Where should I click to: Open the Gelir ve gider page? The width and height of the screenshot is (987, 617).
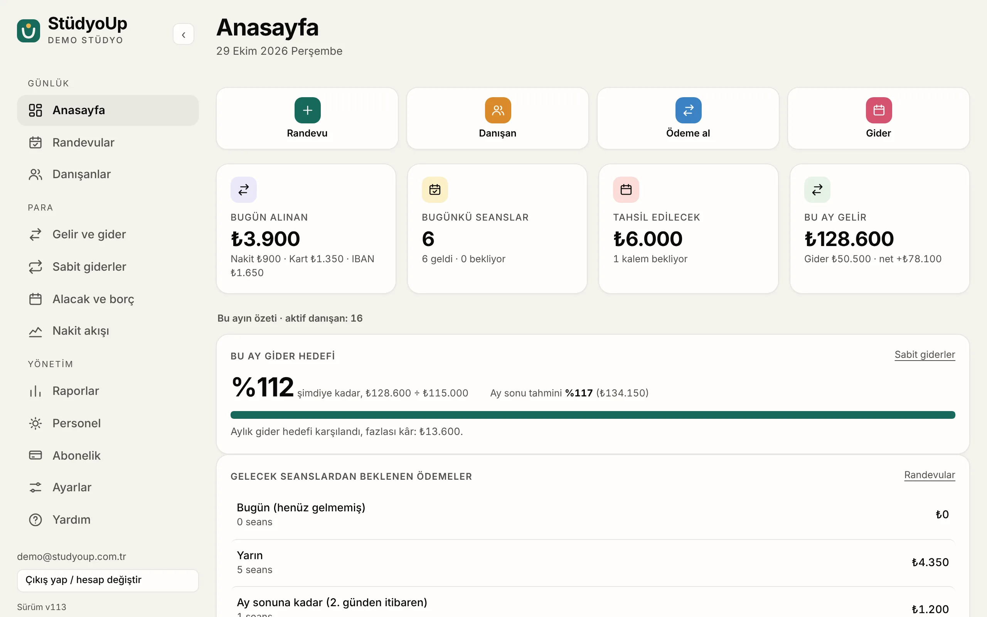(108, 234)
